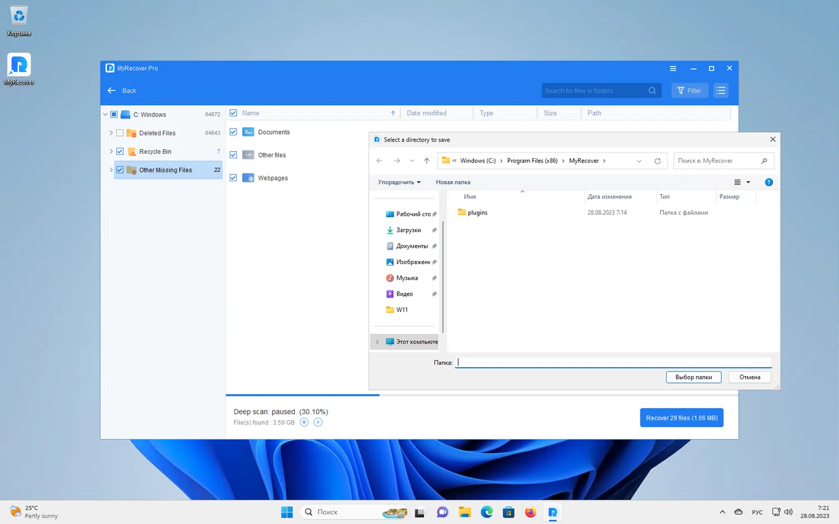Open the MyRecover hamburger menu
This screenshot has width=839, height=524.
(673, 68)
